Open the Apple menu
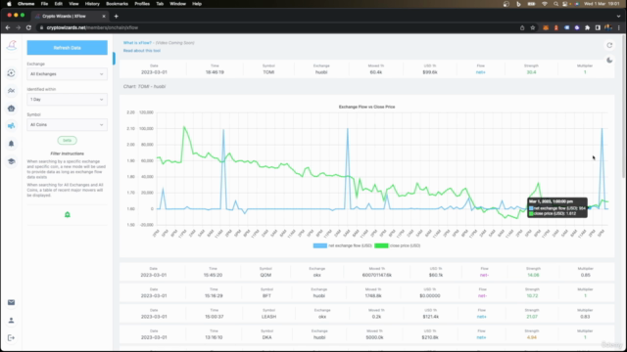This screenshot has height=352, width=627. 9,4
